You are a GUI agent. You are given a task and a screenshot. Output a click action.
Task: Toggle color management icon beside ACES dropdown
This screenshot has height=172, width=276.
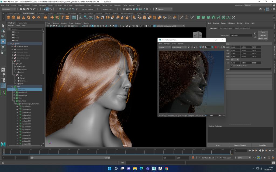[x=154, y=26]
